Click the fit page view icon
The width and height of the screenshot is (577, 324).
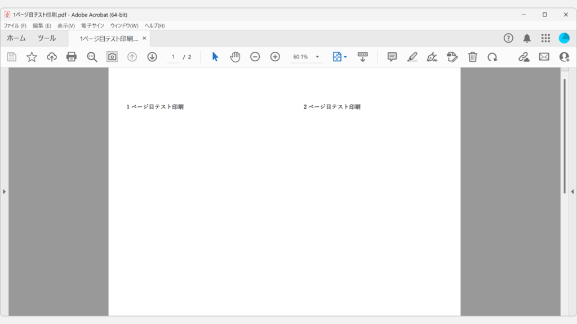337,57
